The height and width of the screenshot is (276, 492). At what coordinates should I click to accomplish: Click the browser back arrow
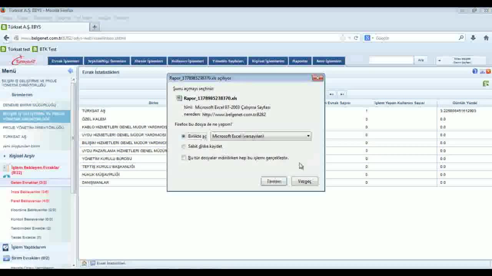pos(6,38)
